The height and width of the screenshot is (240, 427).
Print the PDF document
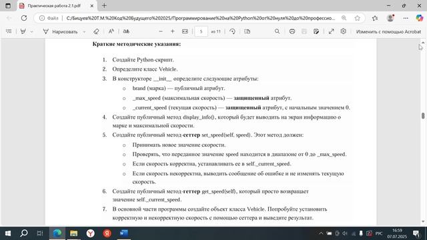click(x=292, y=31)
